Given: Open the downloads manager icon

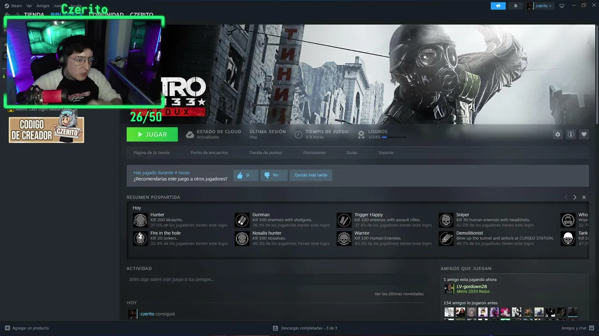Looking at the screenshot, I should (276, 328).
